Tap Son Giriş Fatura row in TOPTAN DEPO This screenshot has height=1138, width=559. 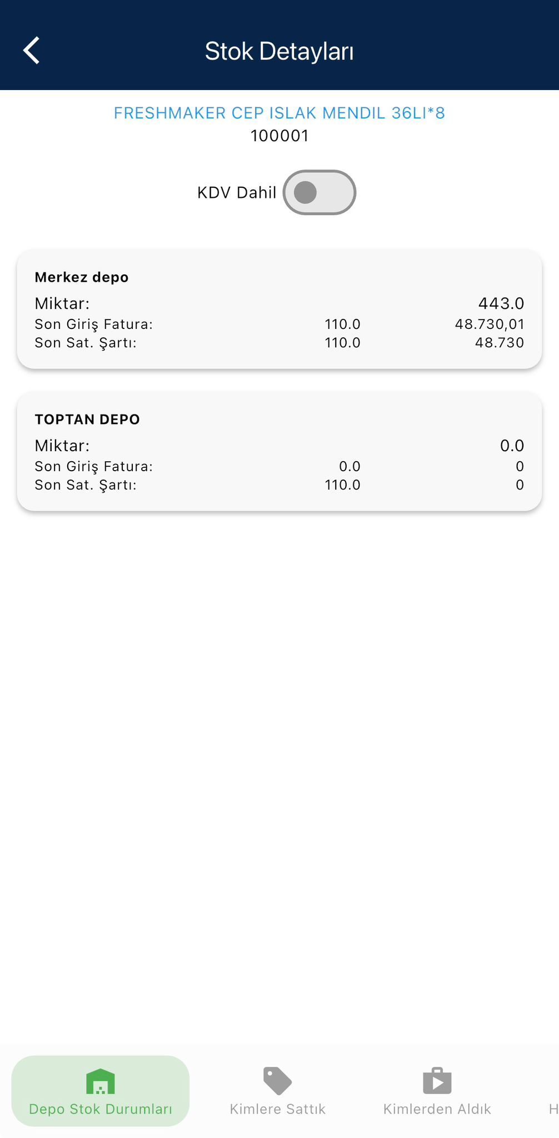pos(93,466)
